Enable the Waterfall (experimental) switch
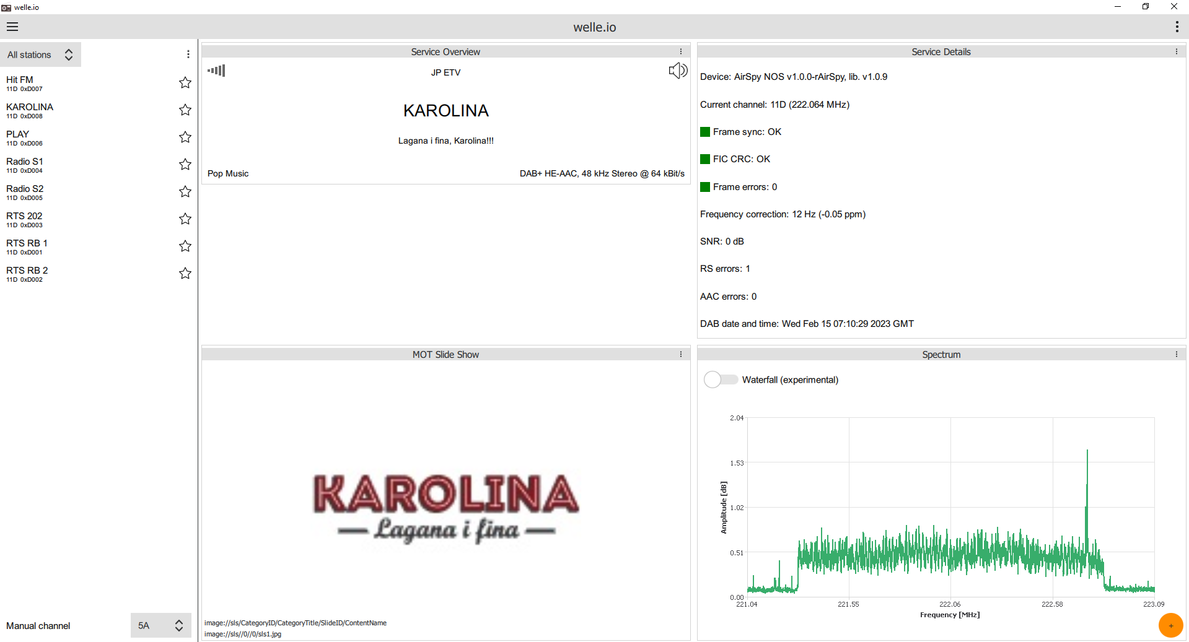The image size is (1189, 642). tap(721, 380)
